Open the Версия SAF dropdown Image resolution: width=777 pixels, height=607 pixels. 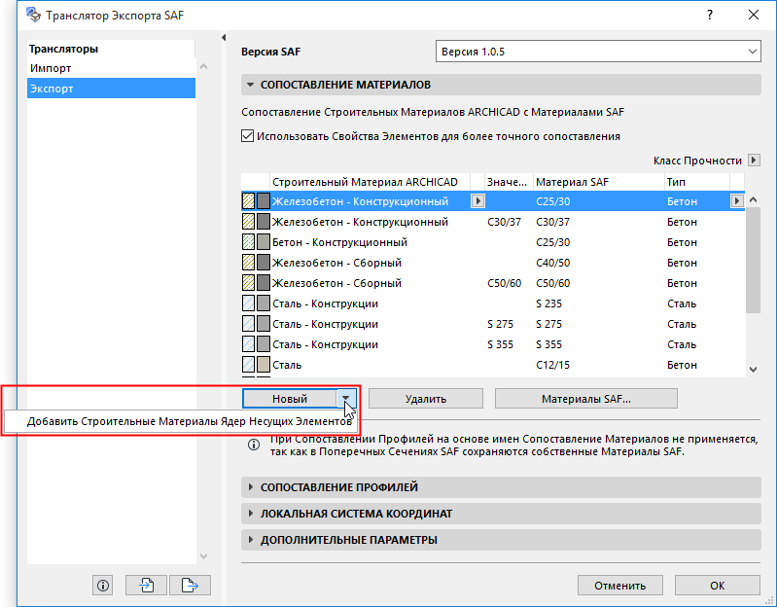click(598, 52)
